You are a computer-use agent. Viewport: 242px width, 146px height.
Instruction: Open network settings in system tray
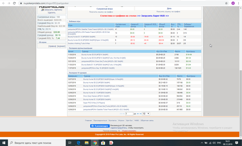point(210,143)
